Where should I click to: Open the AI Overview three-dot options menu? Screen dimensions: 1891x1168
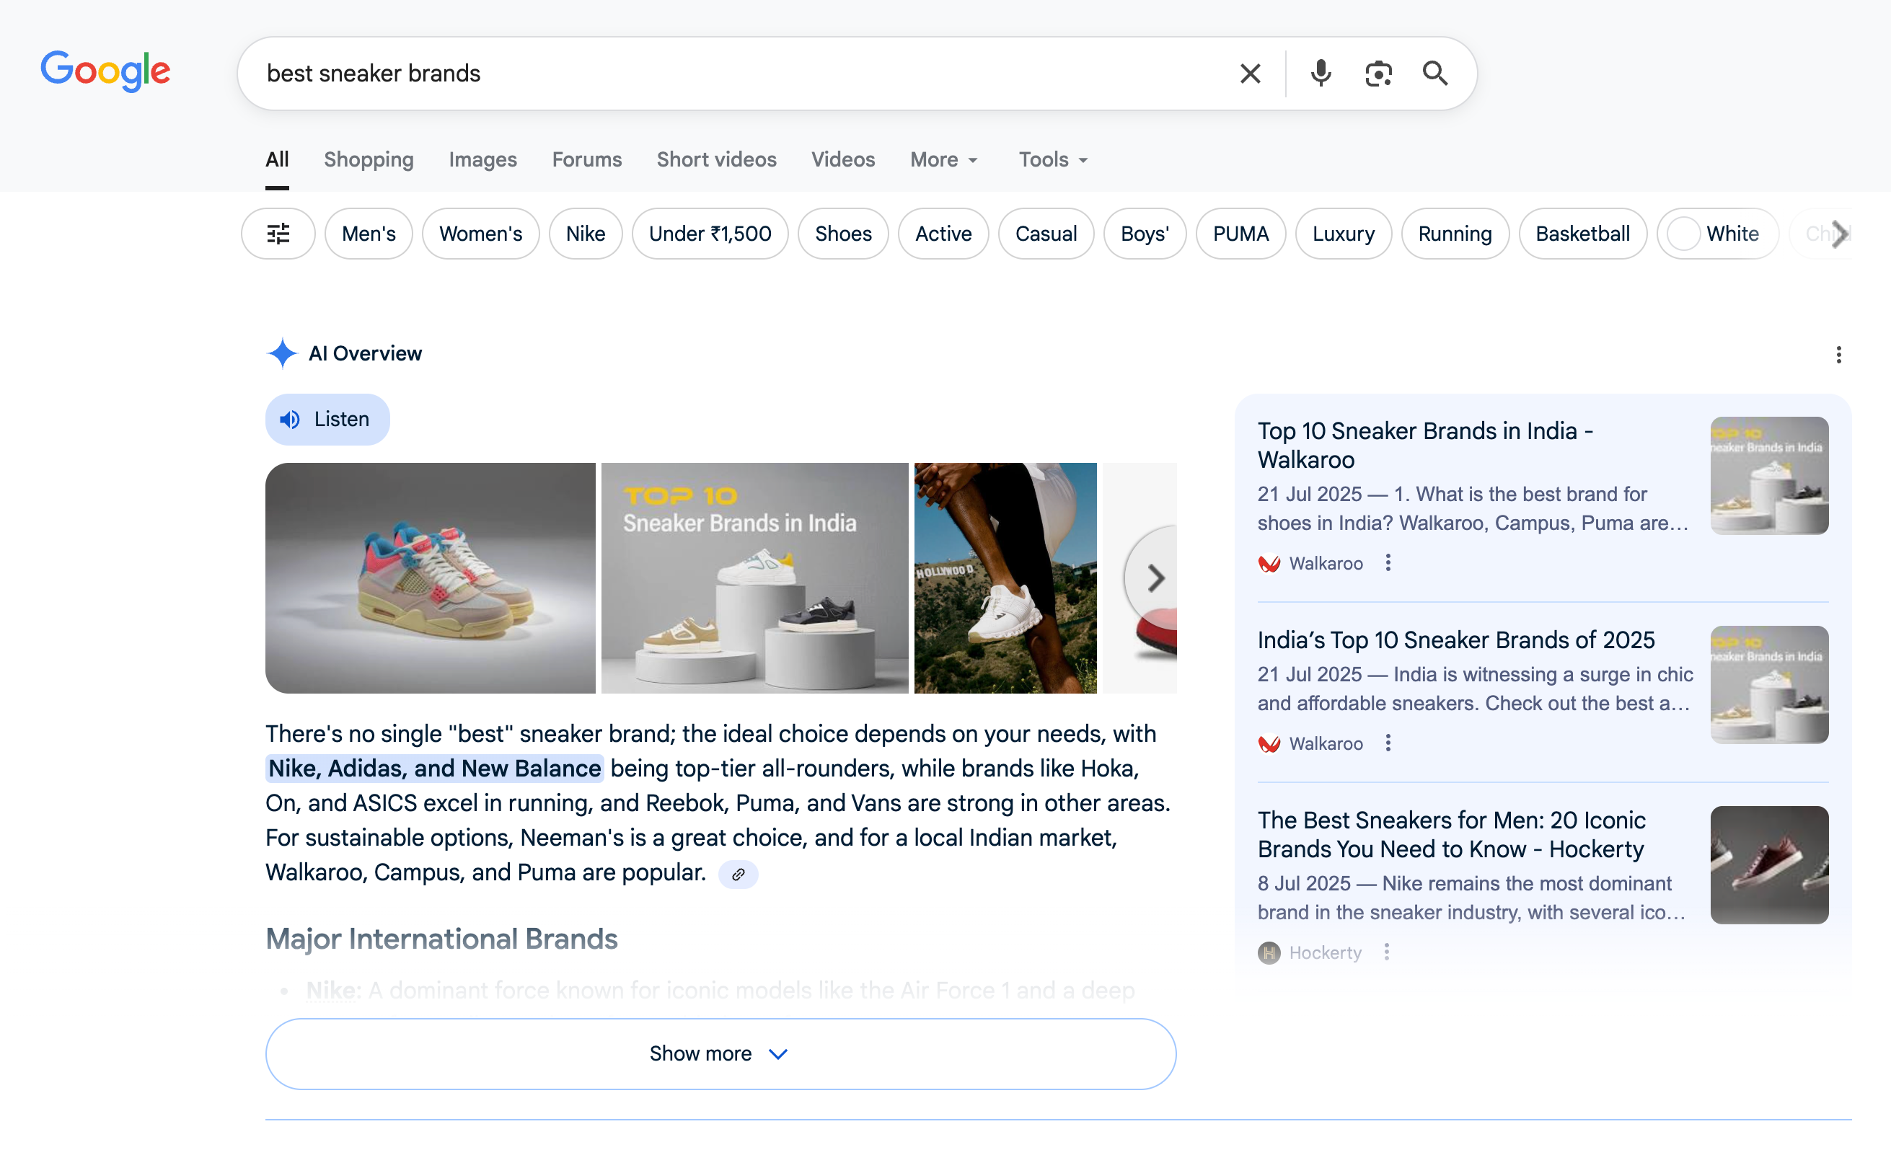(x=1838, y=355)
